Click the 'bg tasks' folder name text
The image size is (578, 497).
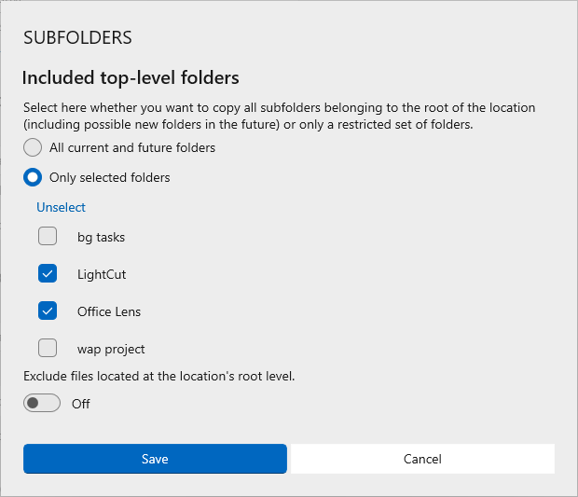click(x=101, y=237)
